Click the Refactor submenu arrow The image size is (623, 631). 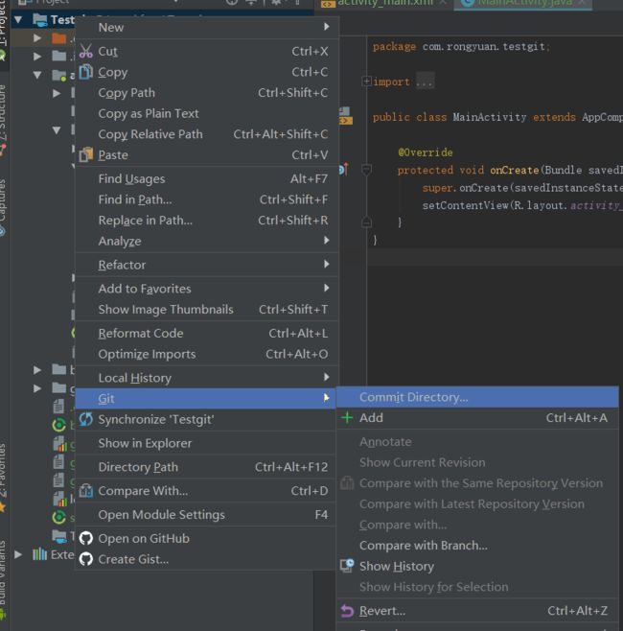[327, 264]
